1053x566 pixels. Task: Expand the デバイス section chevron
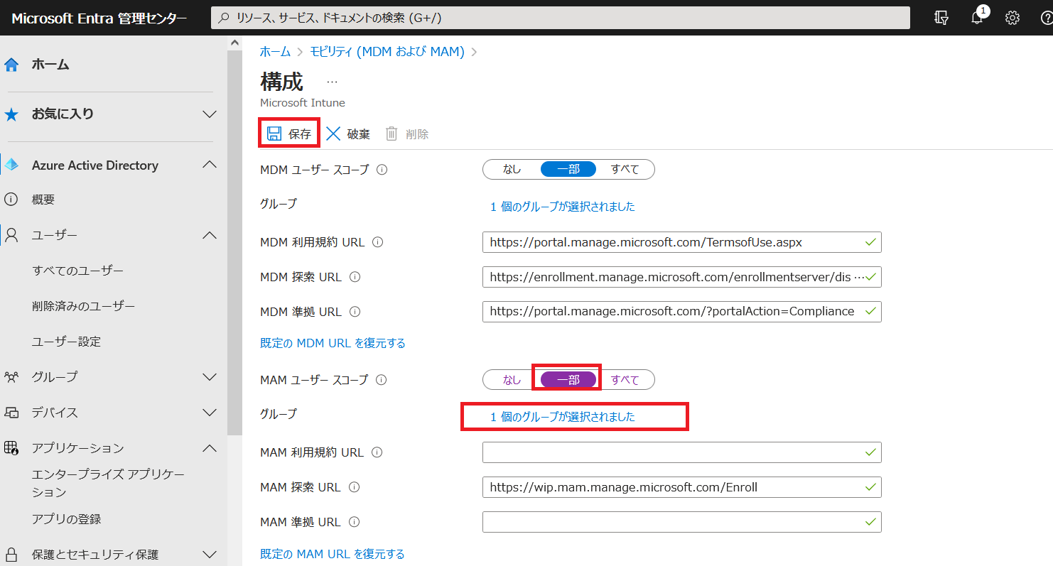(210, 413)
